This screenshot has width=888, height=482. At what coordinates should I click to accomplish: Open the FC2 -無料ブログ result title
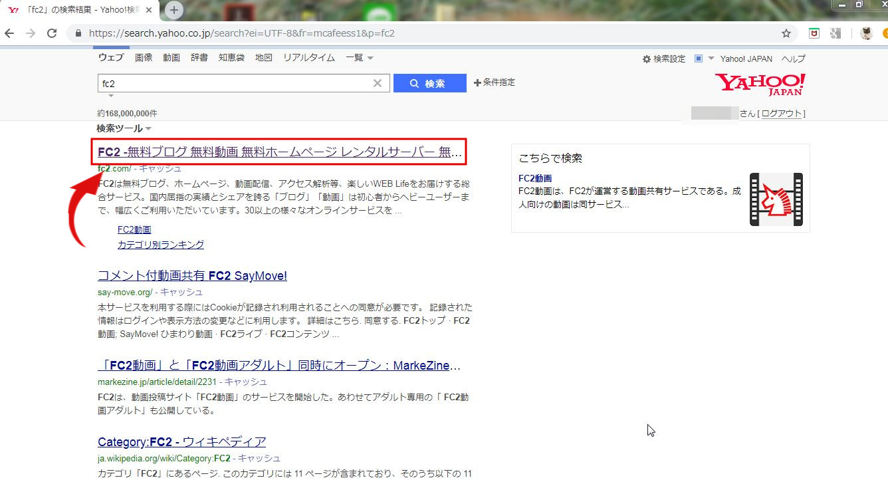coord(279,152)
